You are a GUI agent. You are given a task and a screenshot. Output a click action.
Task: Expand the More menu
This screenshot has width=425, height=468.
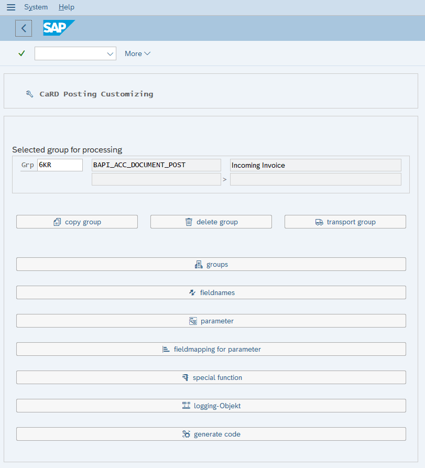[137, 54]
